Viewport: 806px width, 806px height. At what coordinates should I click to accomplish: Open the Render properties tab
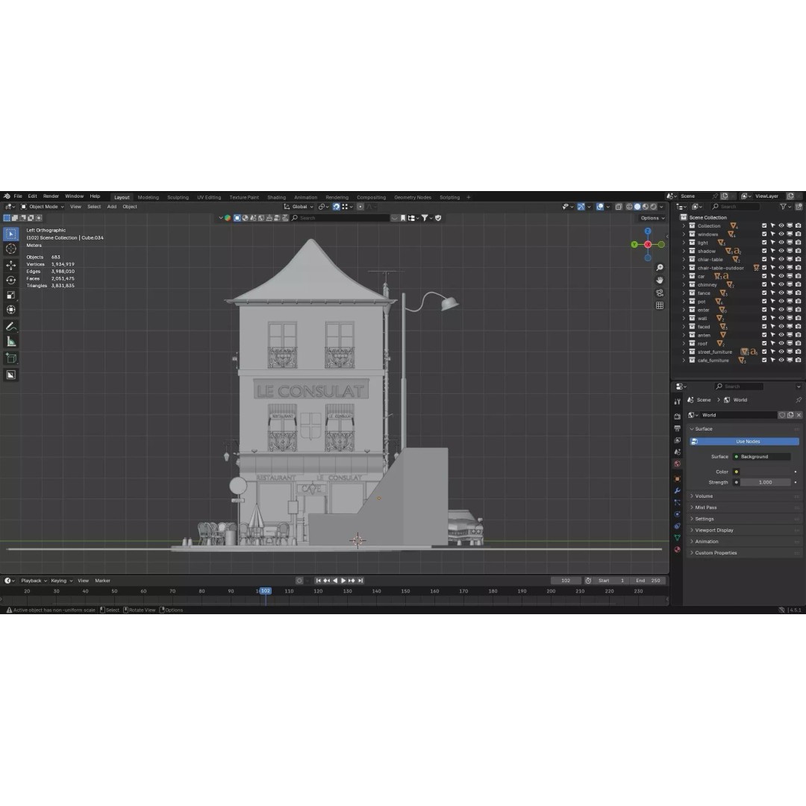pos(678,416)
